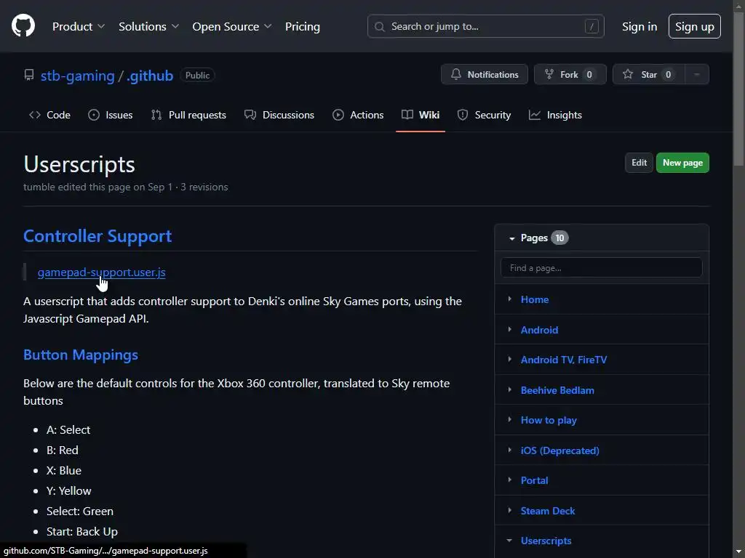
Task: Star the repository
Action: (x=649, y=75)
